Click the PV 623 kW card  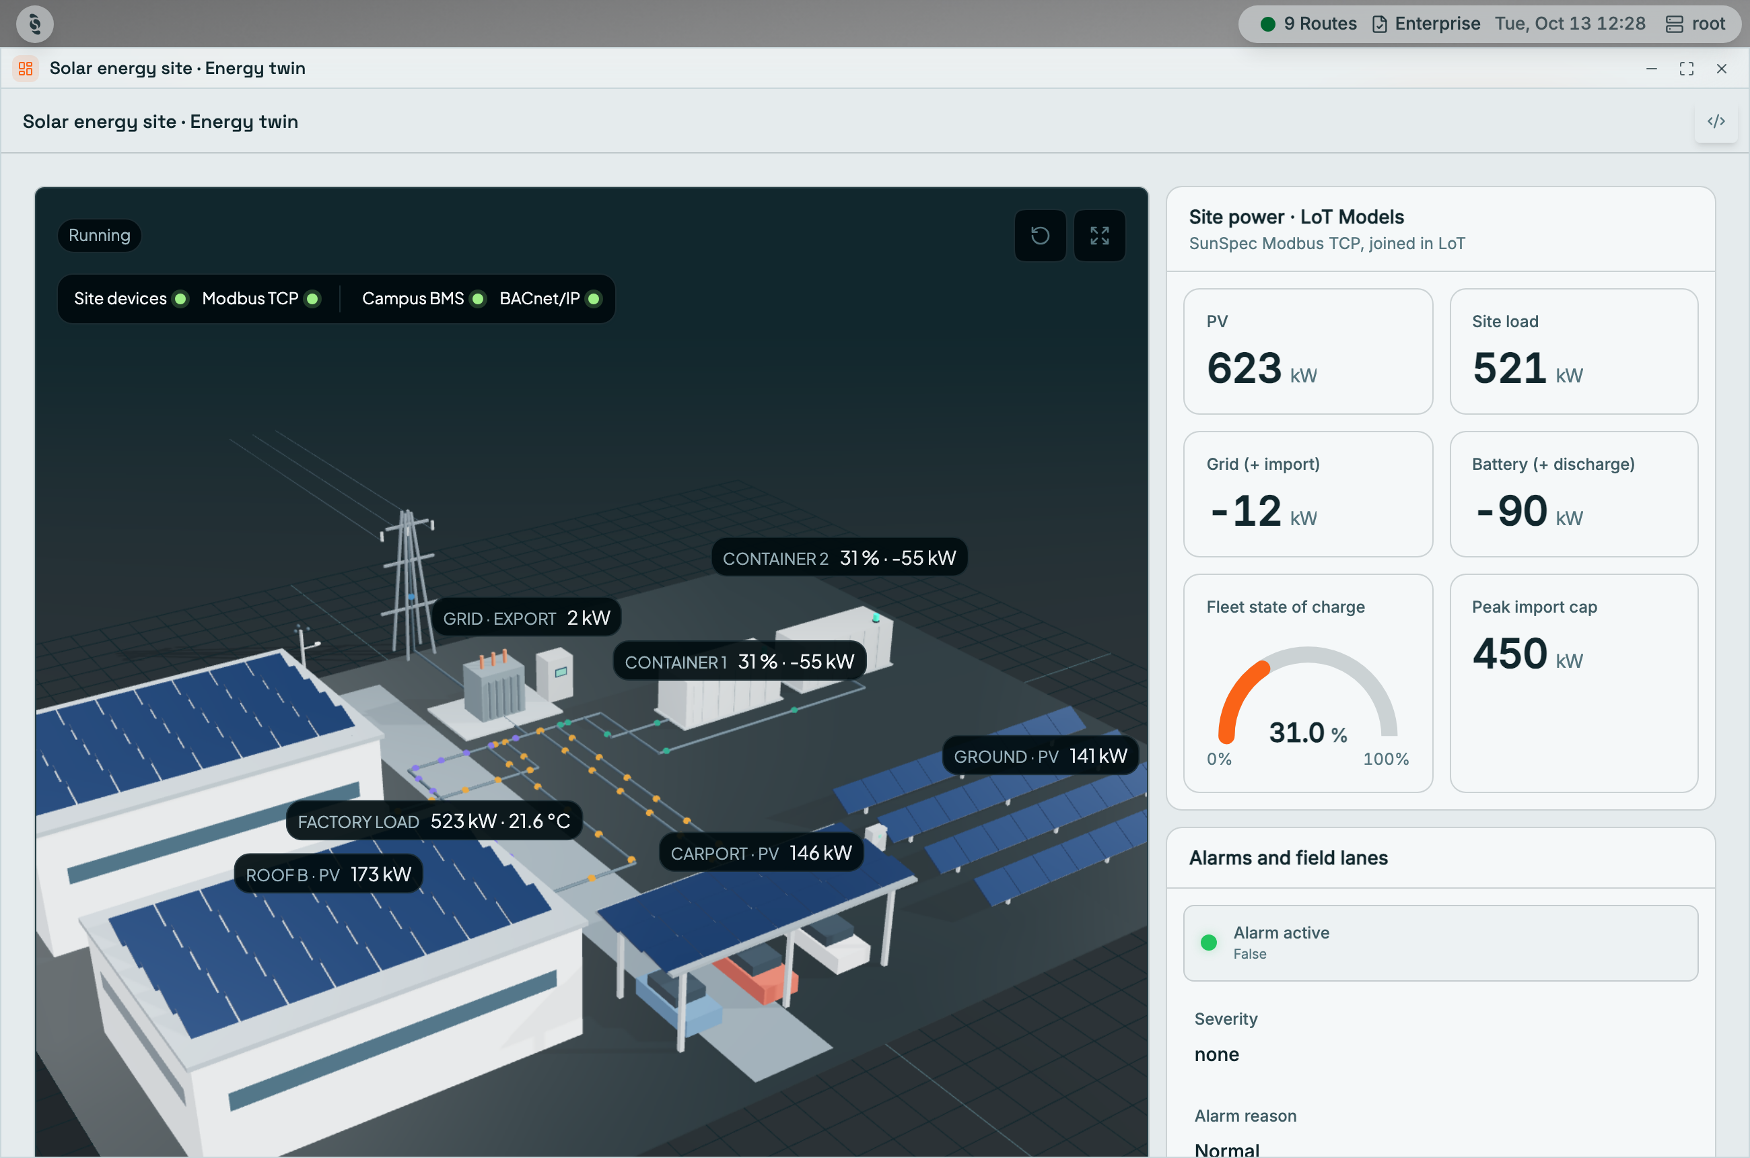pyautogui.click(x=1308, y=351)
